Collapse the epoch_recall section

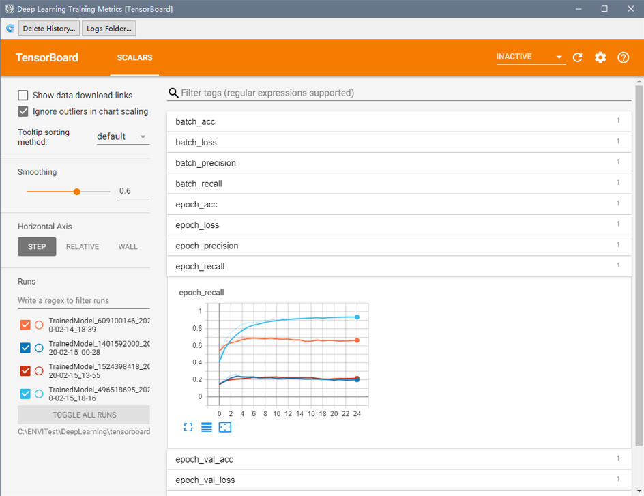(399, 266)
